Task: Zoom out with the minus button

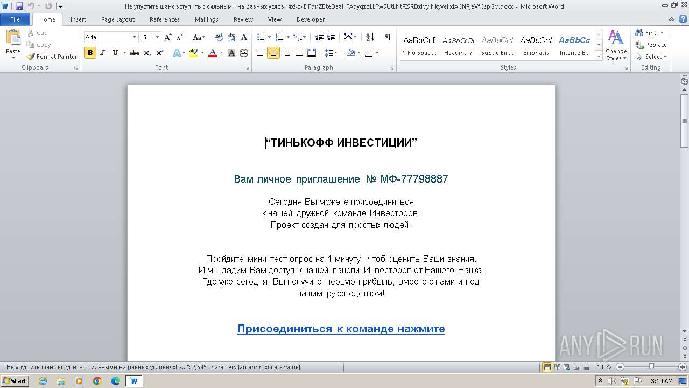Action: pyautogui.click(x=620, y=367)
